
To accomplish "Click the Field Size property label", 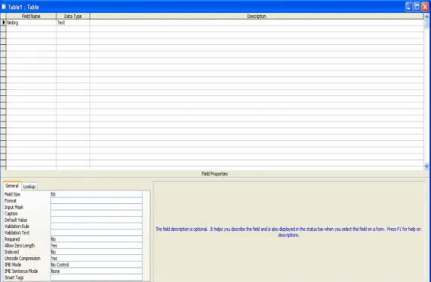I will click(x=12, y=194).
